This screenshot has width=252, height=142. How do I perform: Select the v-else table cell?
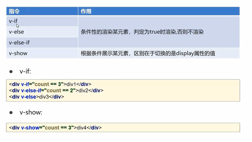pos(42,32)
